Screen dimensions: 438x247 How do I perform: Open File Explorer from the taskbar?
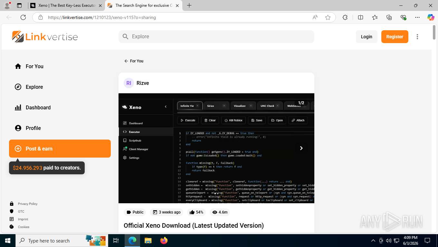pos(148,241)
